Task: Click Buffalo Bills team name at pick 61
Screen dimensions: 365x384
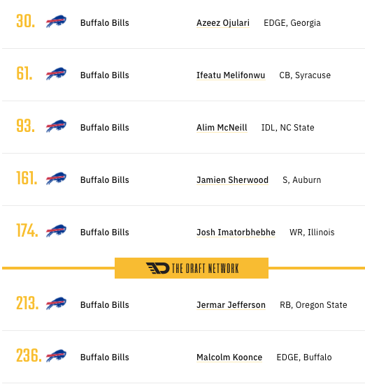Action: point(105,75)
